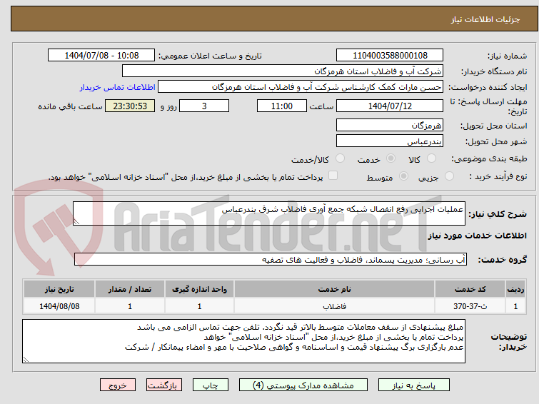
Task: Click the deadline time field 11:00
Action: pos(282,106)
